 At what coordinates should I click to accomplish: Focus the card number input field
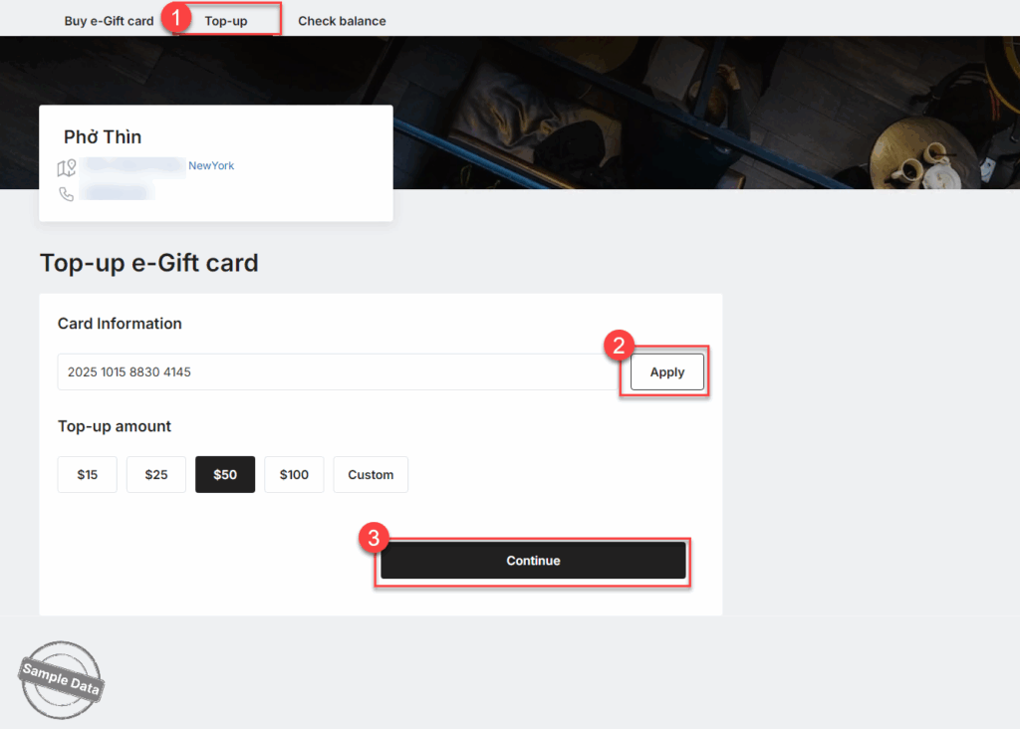[337, 372]
